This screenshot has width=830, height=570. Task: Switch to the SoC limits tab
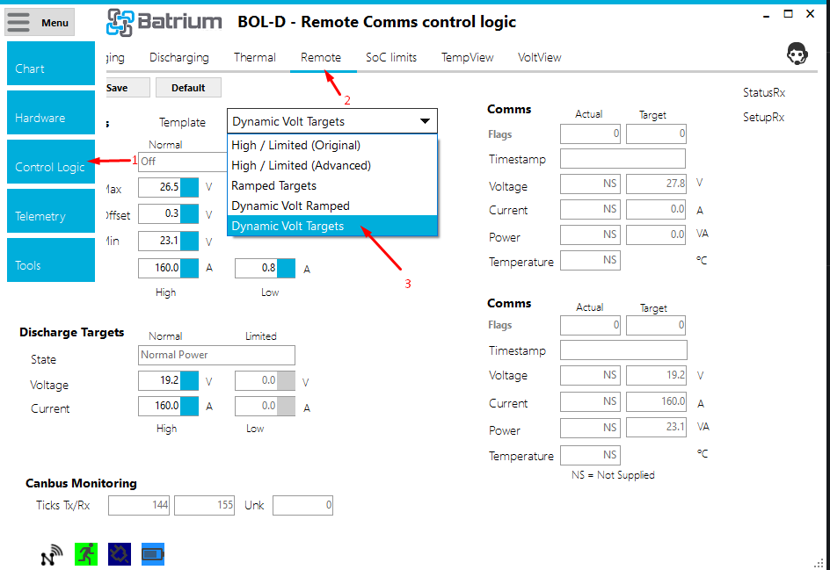[x=391, y=58]
